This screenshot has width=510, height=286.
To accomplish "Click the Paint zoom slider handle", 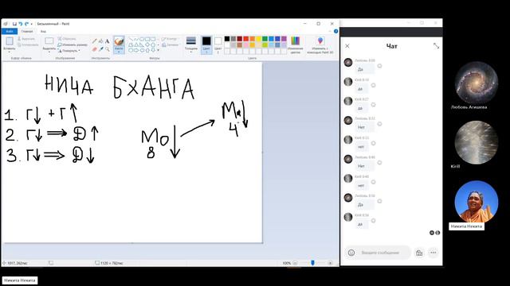I will coord(312,263).
